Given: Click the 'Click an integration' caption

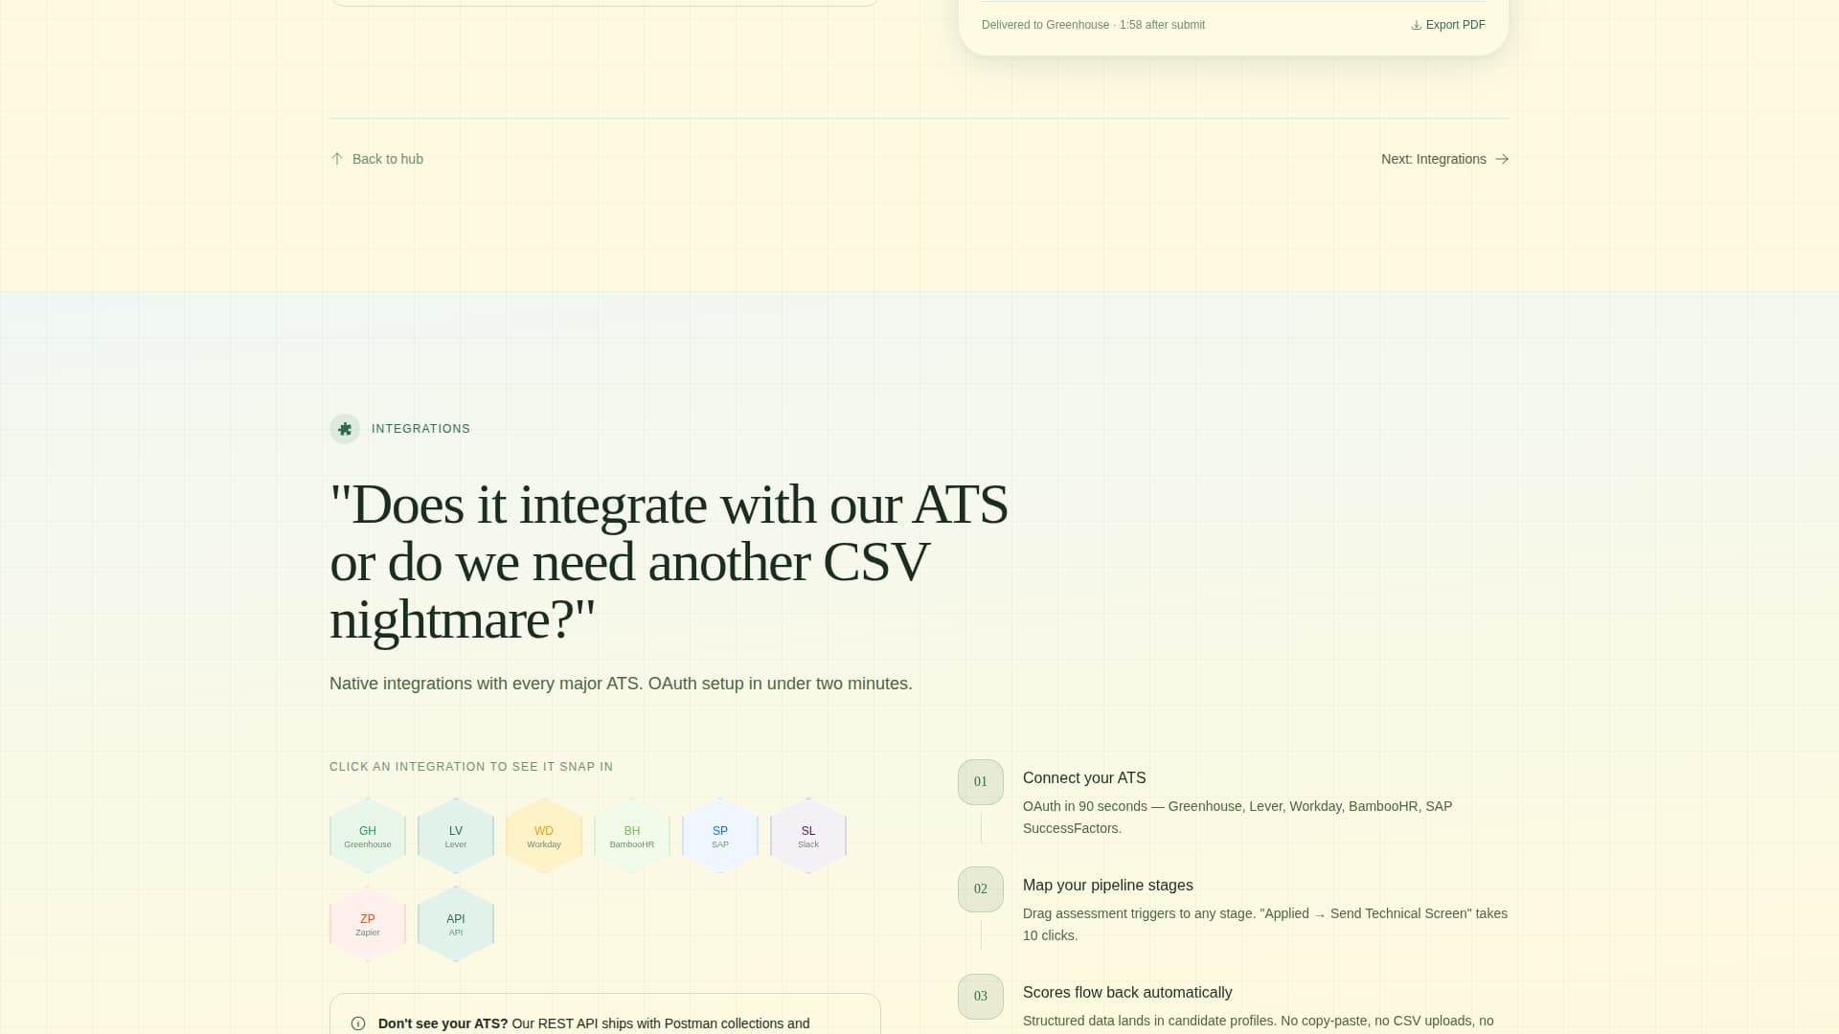Looking at the screenshot, I should pyautogui.click(x=471, y=767).
